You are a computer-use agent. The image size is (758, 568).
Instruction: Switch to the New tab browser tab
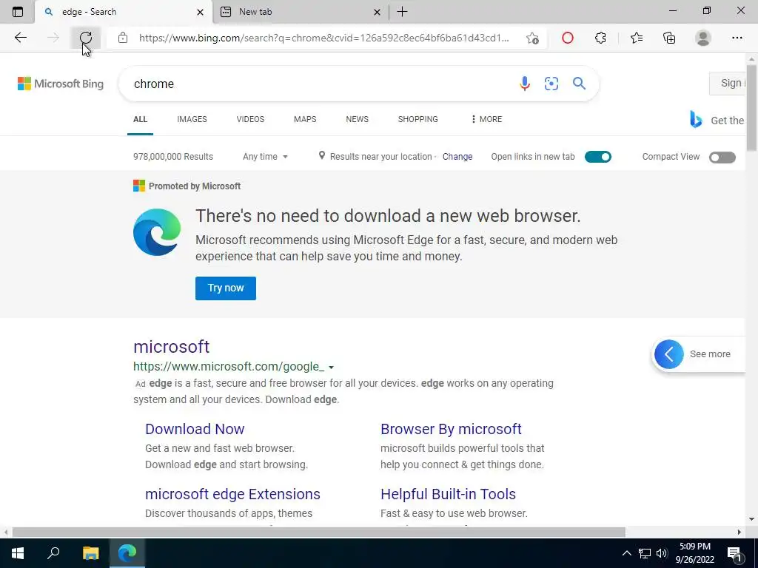300,12
